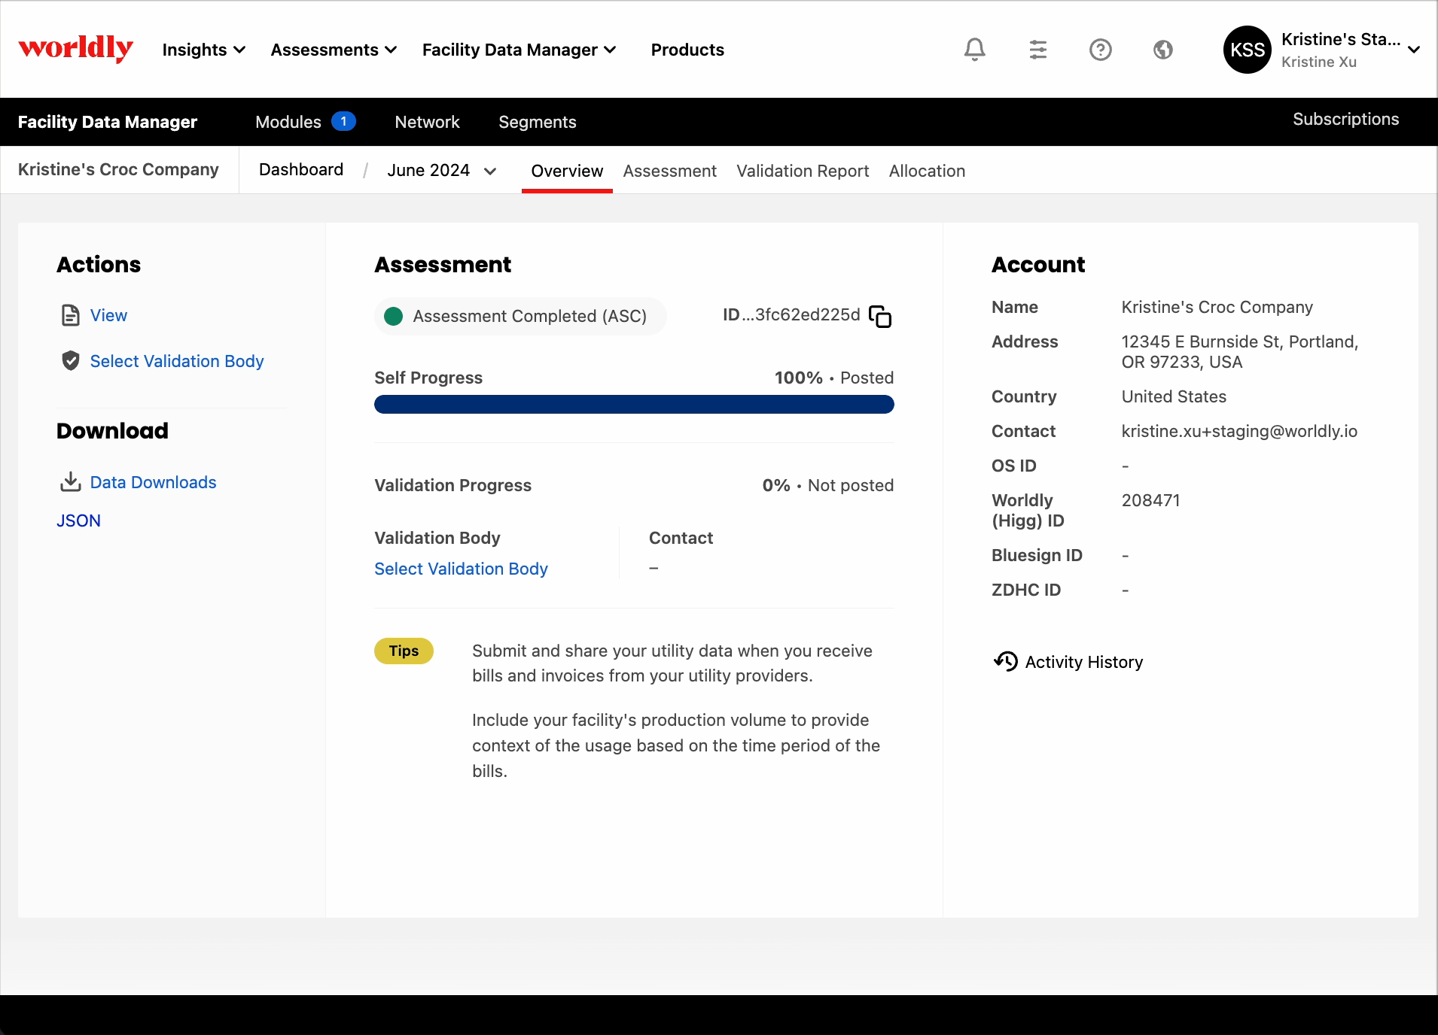Open Modules in the black bar
Viewport: 1438px width, 1035px height.
[288, 122]
